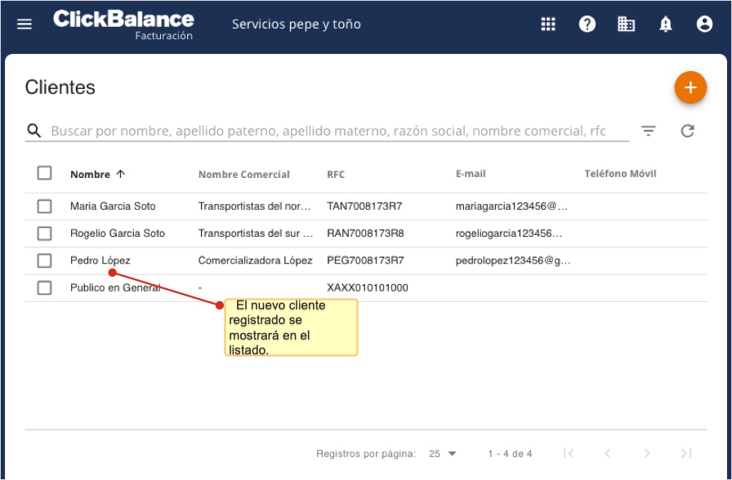Viewport: 732px width, 480px height.
Task: Tick the Publico en General checkbox
Action: [x=44, y=287]
